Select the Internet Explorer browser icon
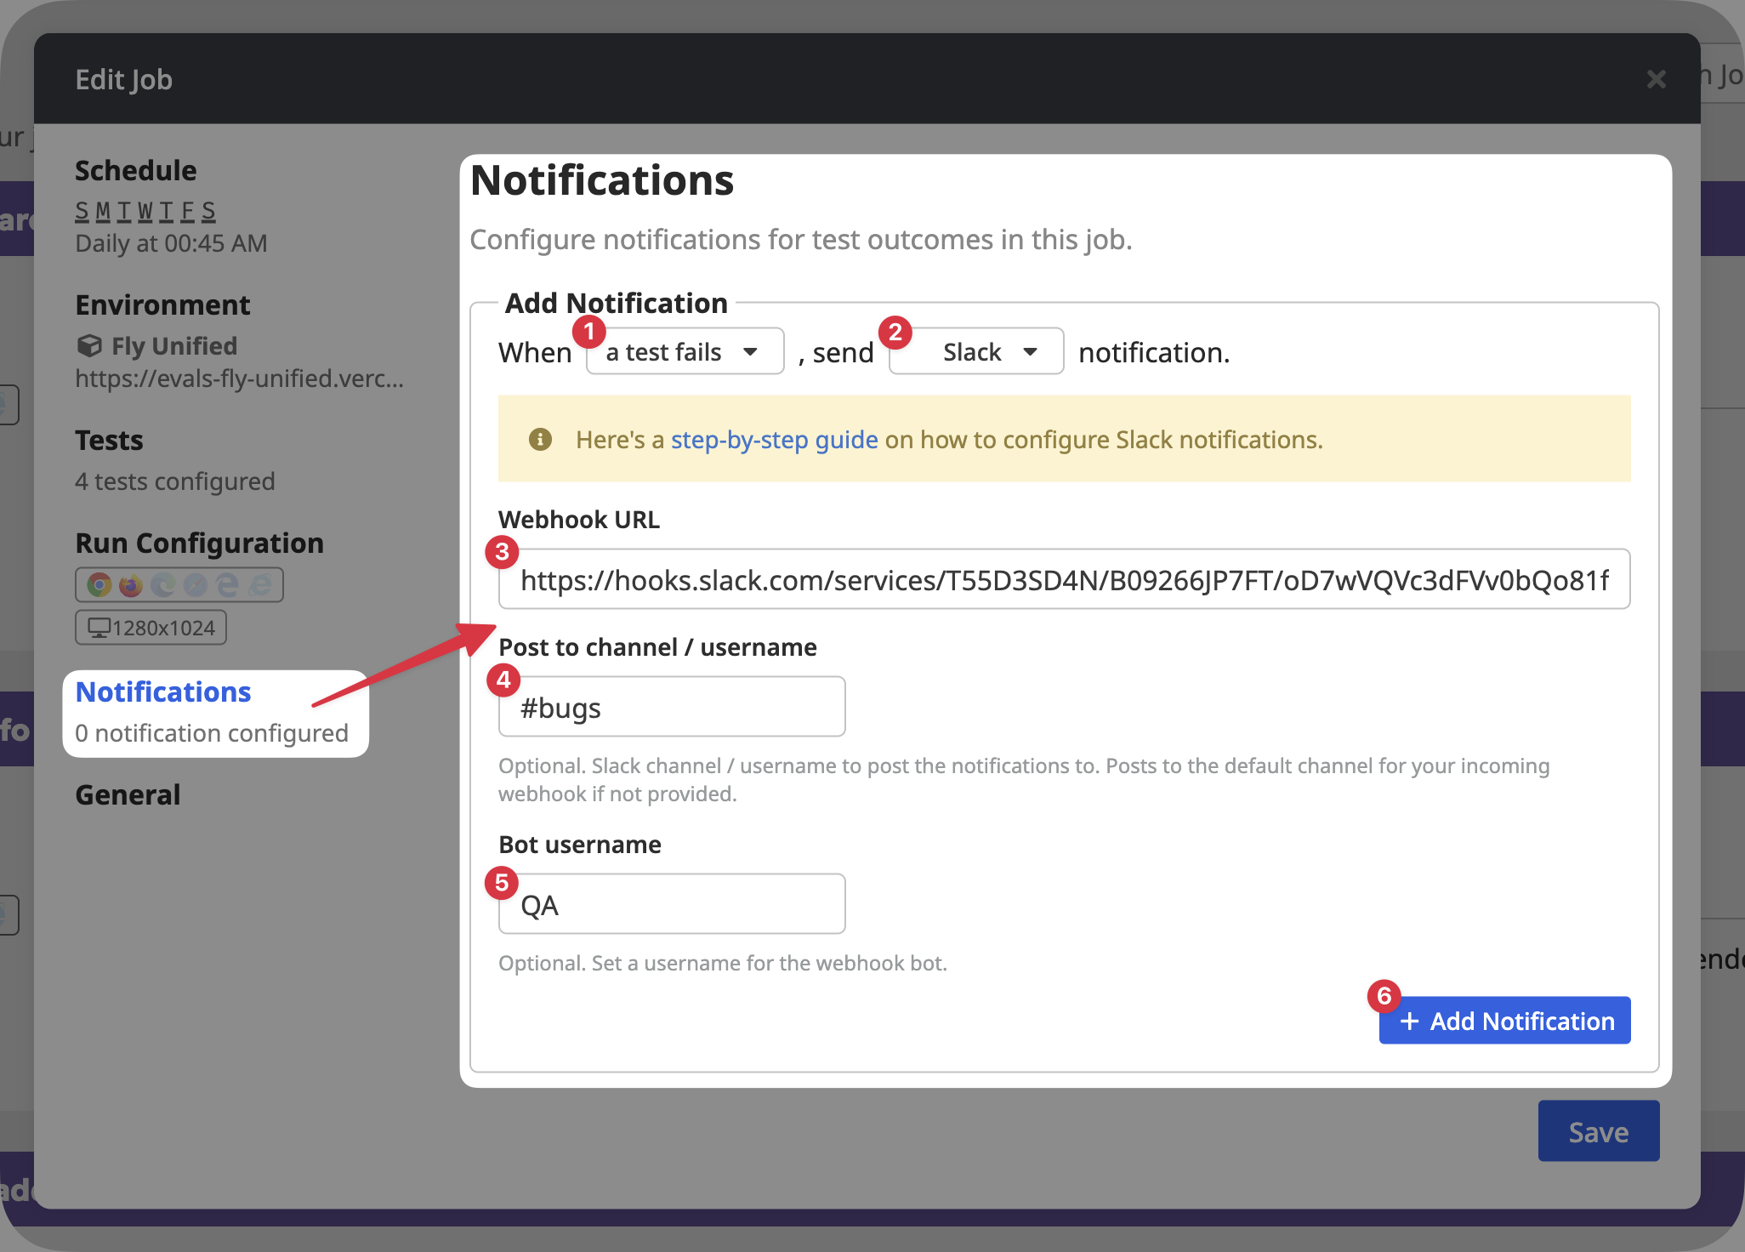 [260, 585]
